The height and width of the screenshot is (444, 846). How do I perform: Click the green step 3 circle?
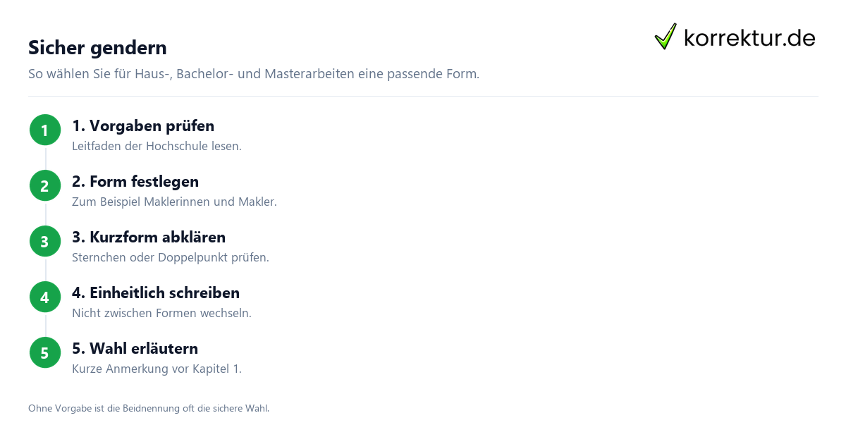(x=45, y=241)
